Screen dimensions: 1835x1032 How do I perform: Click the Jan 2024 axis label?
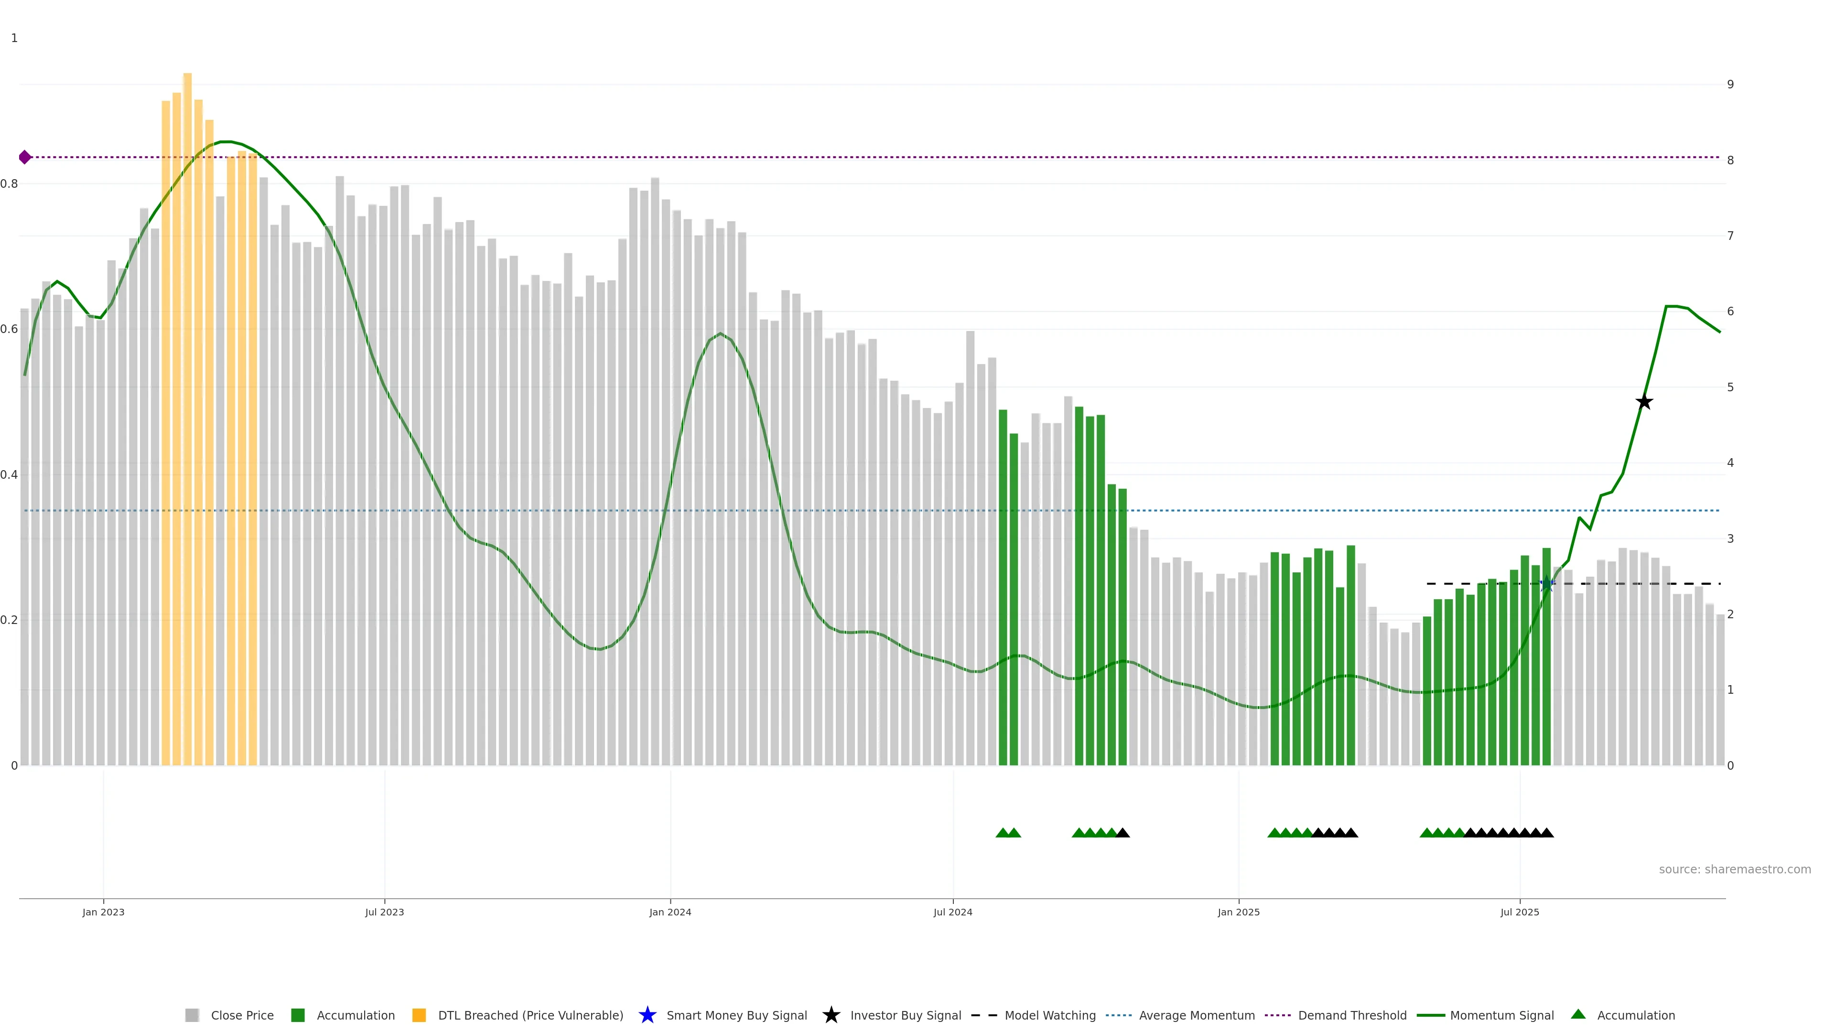669,912
